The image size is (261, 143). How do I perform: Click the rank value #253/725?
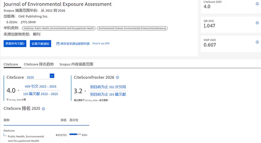[x=61, y=135]
